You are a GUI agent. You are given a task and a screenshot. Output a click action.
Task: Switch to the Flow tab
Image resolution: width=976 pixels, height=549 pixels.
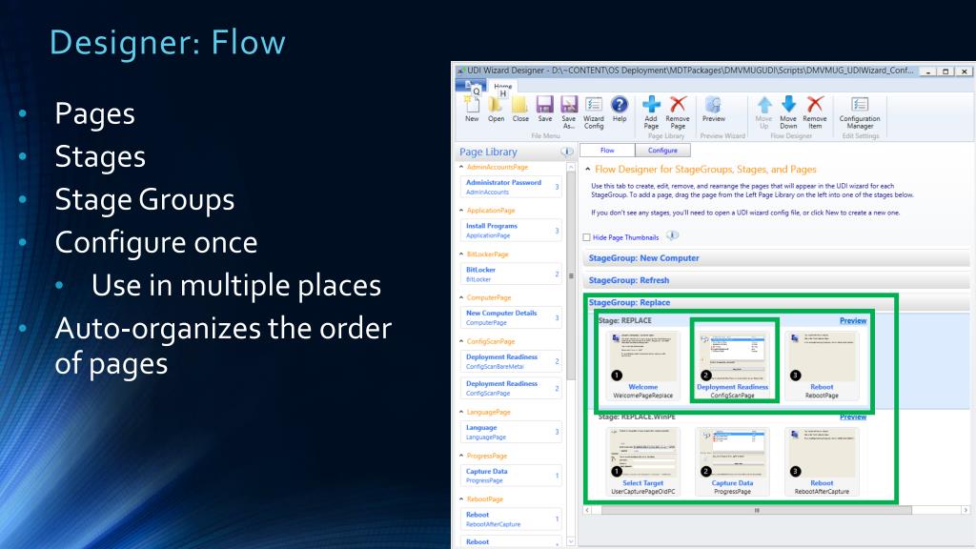tap(607, 150)
